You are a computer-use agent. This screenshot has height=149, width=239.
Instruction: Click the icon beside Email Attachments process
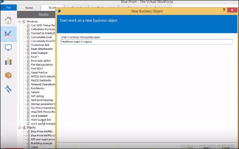28,49
